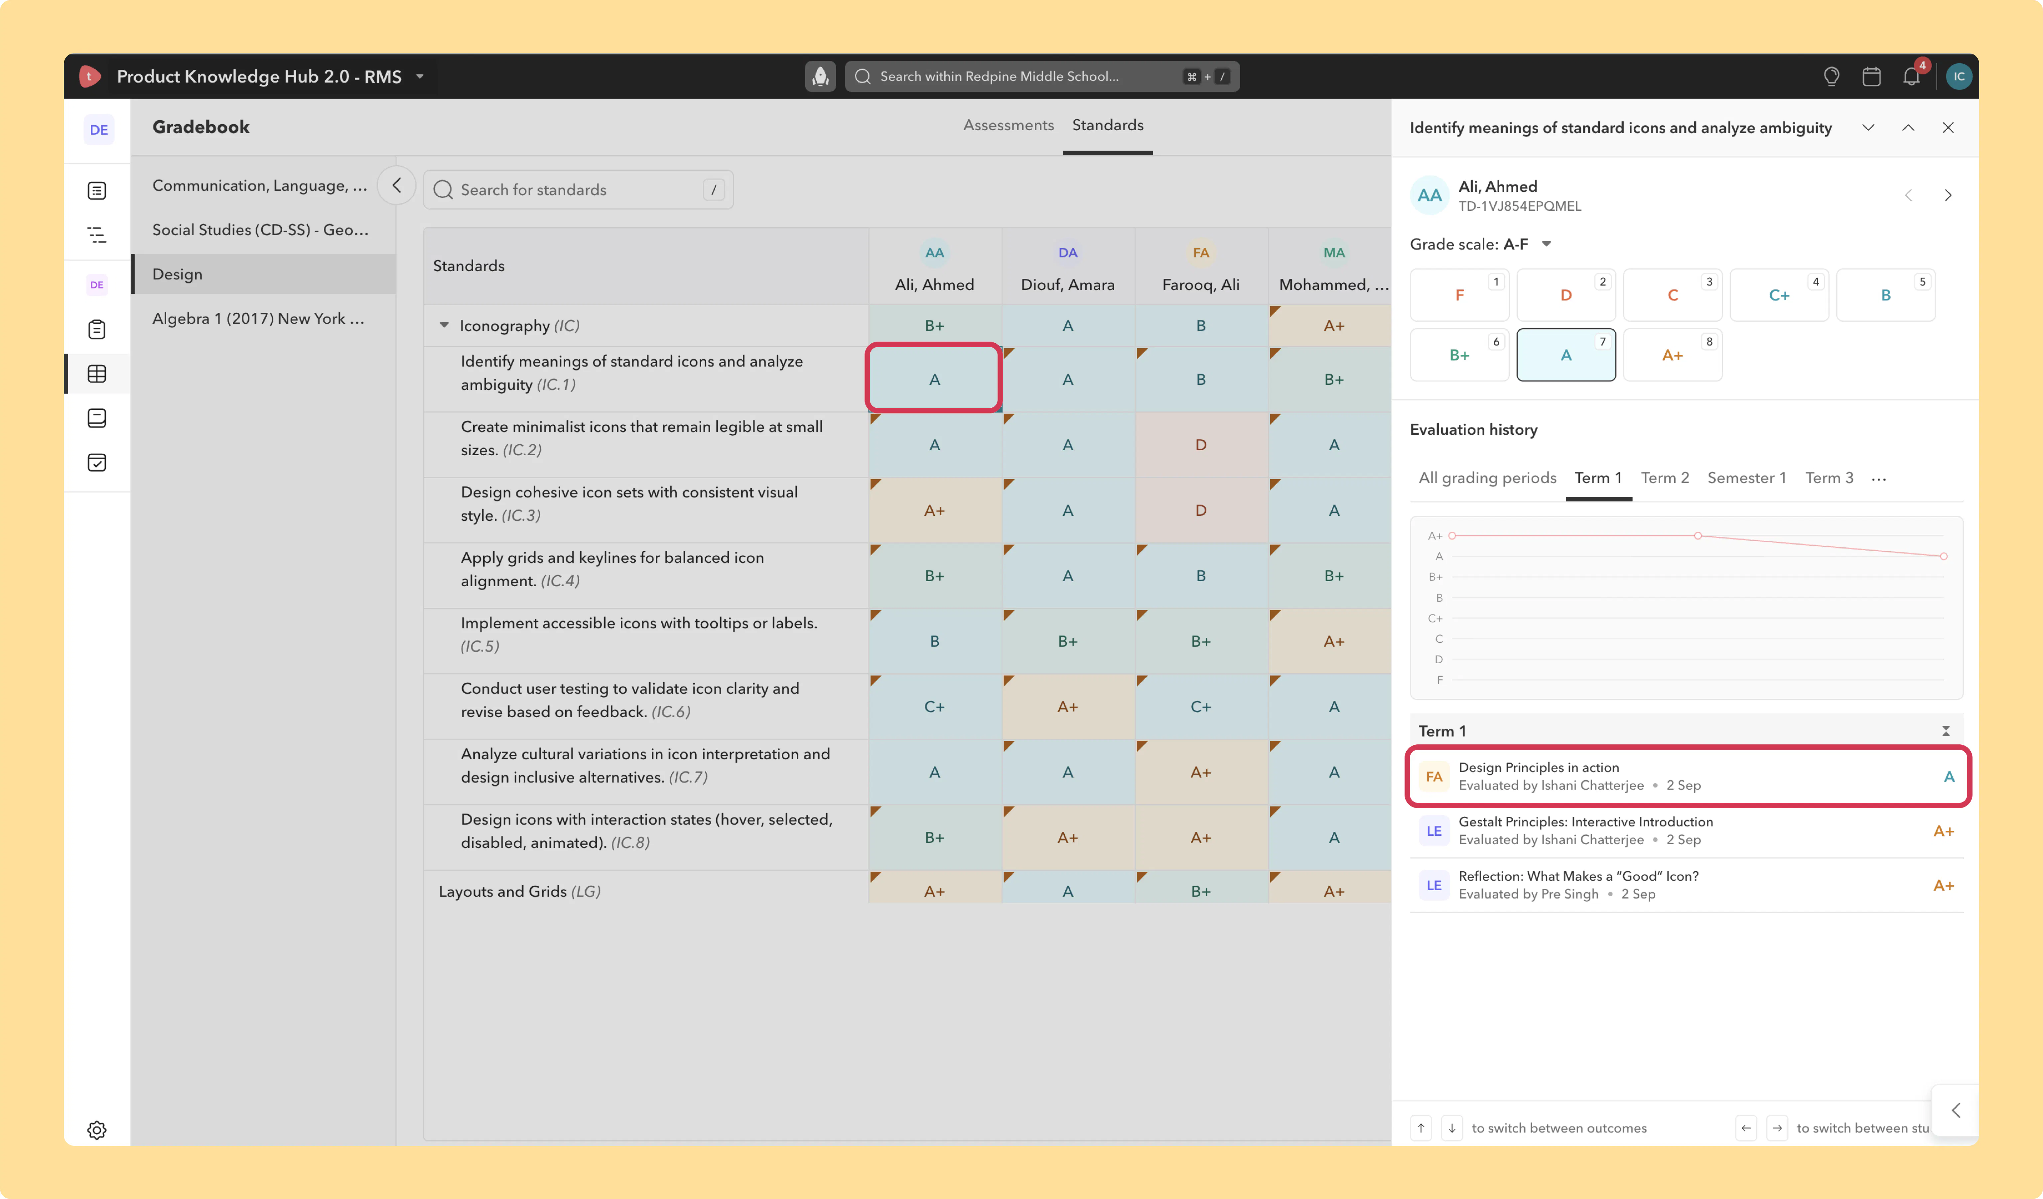The width and height of the screenshot is (2043, 1199).
Task: Click the Search within Redpine Middle School box
Action: pyautogui.click(x=1042, y=76)
